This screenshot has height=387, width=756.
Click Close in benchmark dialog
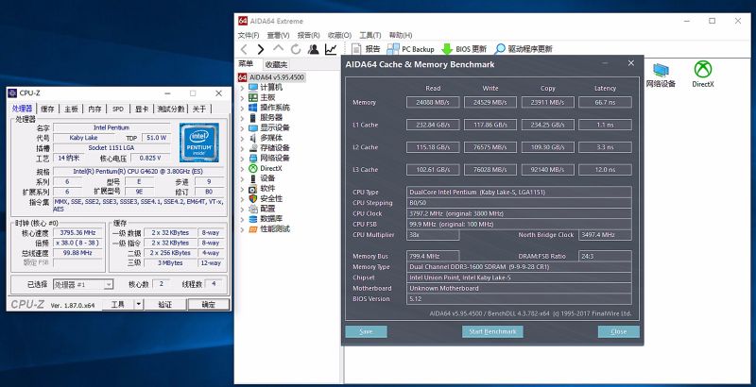619,331
